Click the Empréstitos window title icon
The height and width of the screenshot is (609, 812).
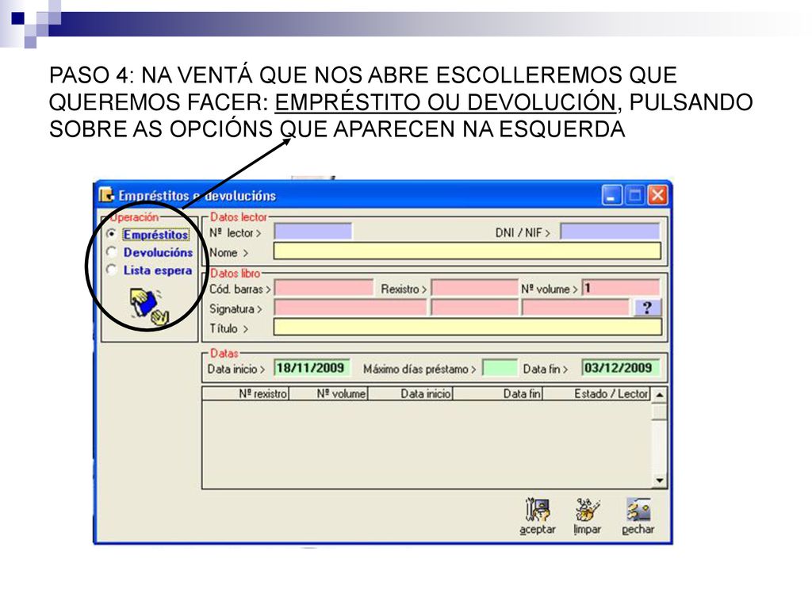click(x=106, y=195)
